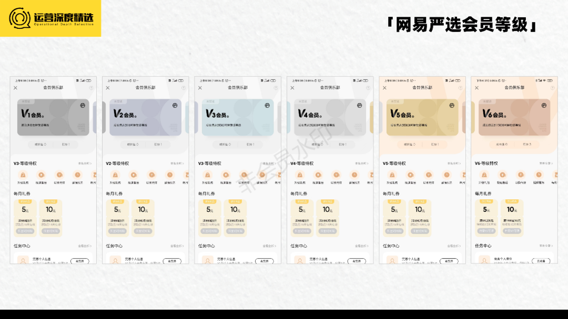Click 去完善 button on V4 screen
The width and height of the screenshot is (568, 319).
[x=357, y=261]
